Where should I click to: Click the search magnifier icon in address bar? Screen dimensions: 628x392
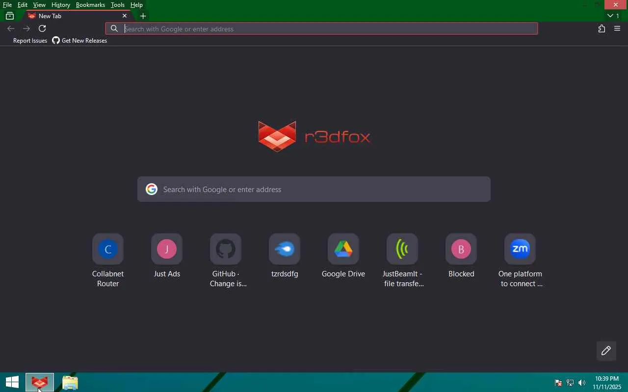pyautogui.click(x=114, y=29)
